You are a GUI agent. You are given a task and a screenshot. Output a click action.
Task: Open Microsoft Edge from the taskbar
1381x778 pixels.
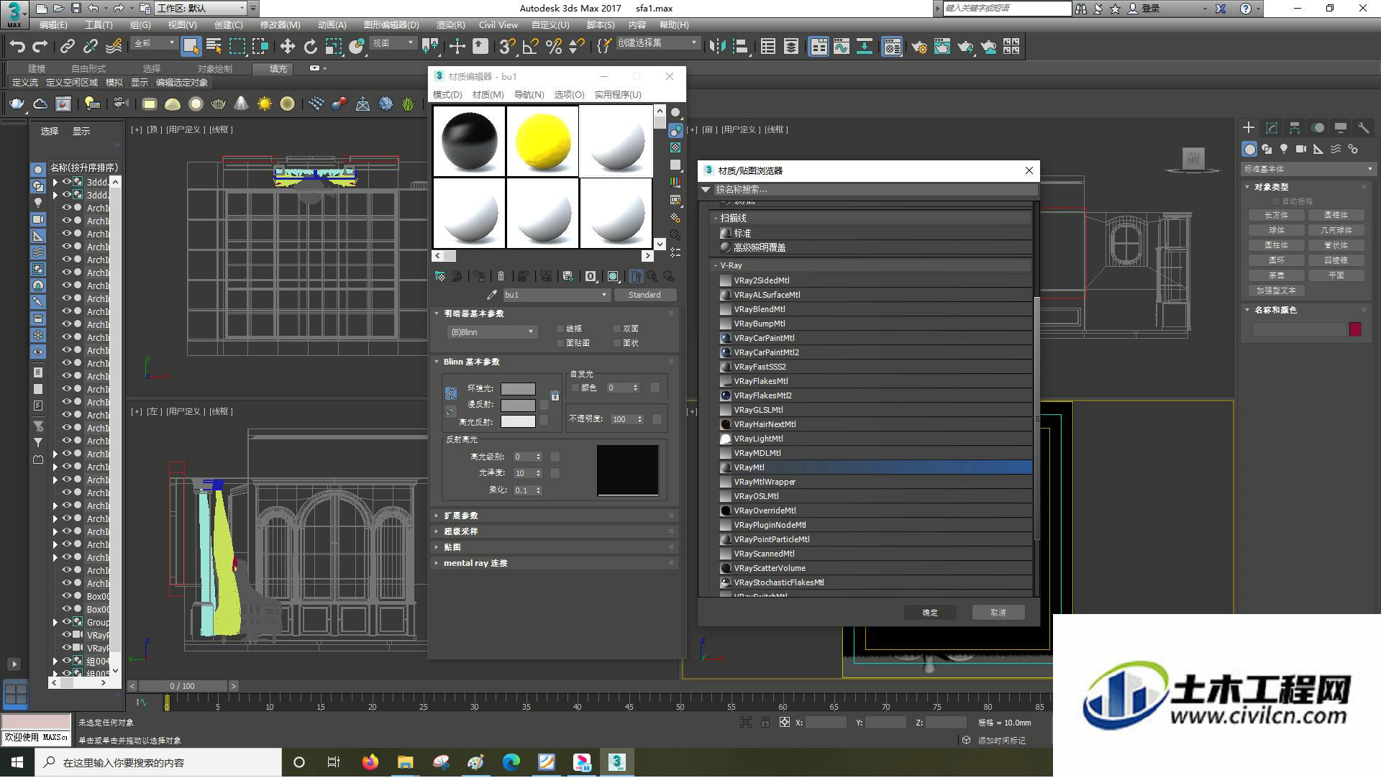(x=511, y=762)
